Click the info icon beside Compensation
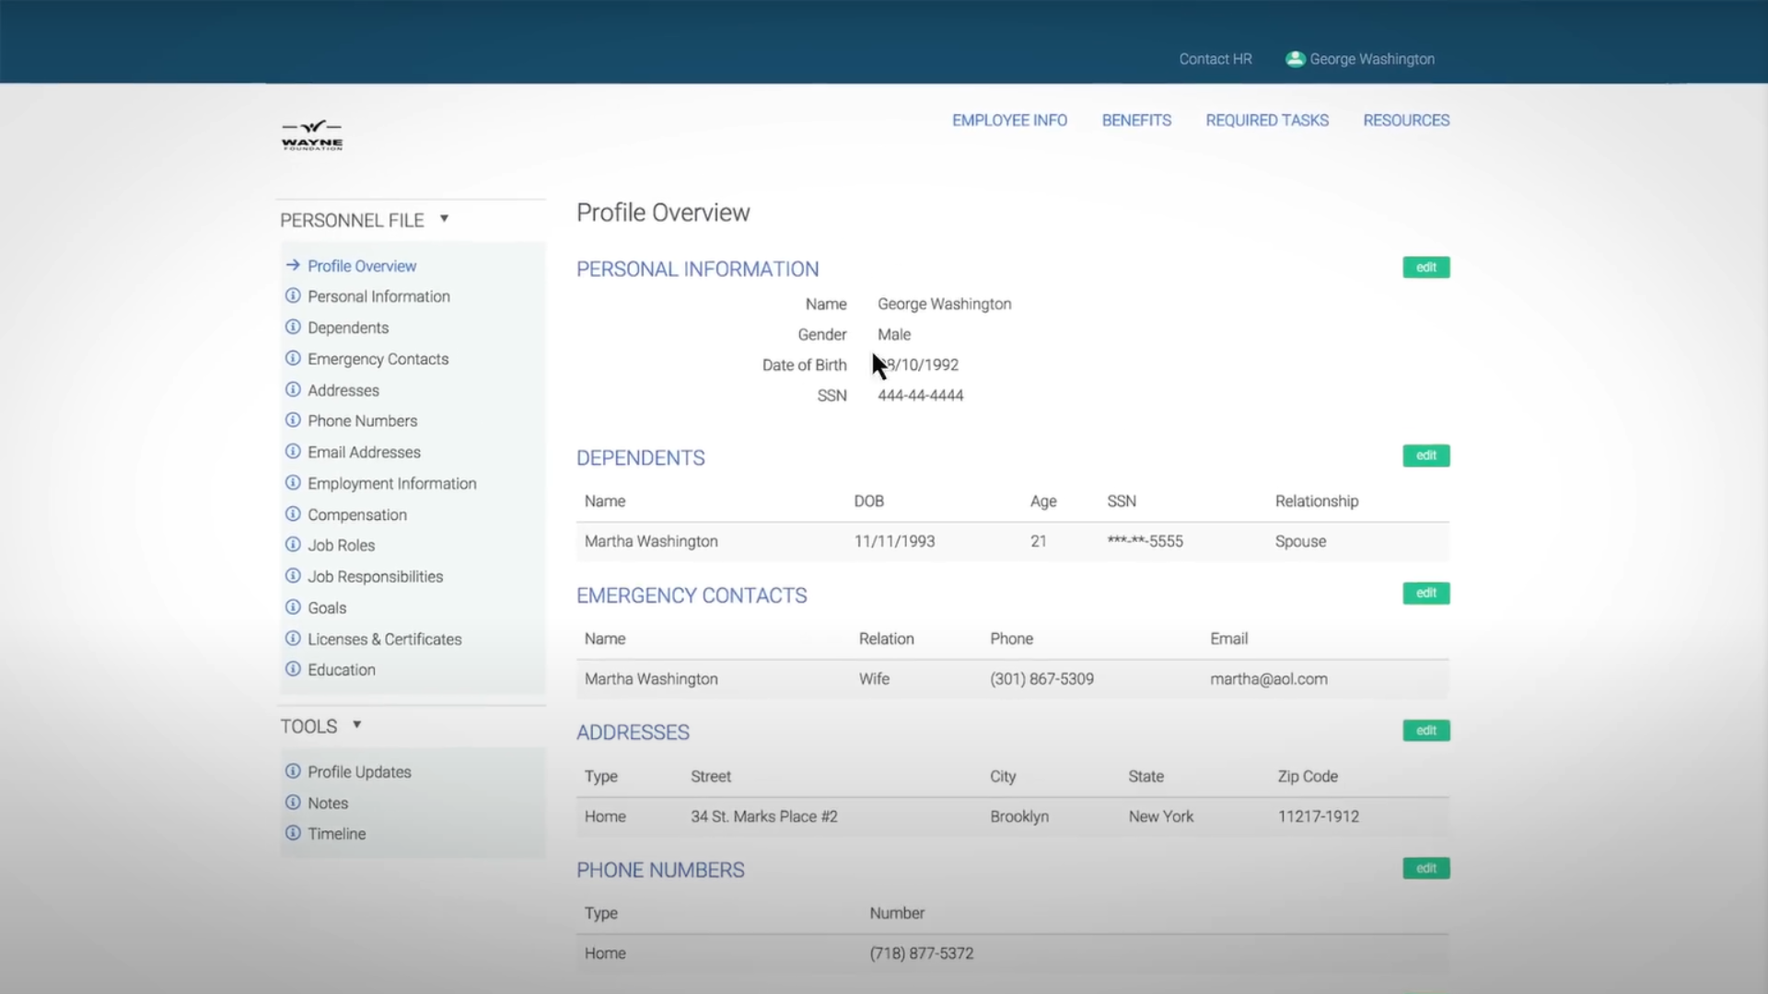1768x994 pixels. (293, 514)
